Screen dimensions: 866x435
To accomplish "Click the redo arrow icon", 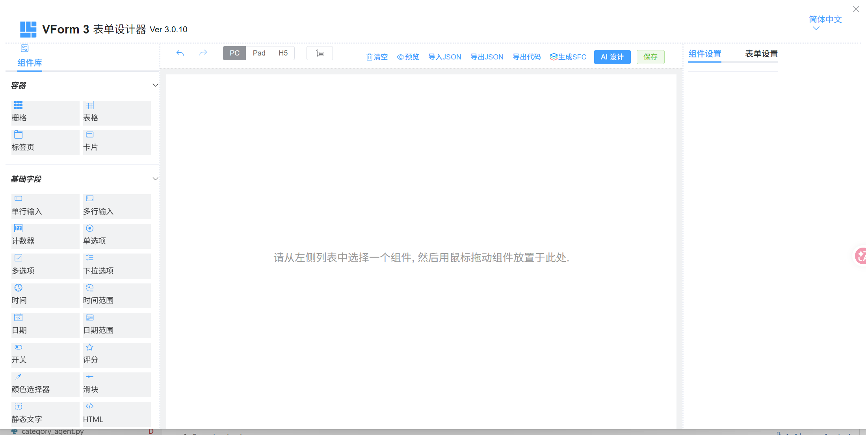I will coord(203,53).
